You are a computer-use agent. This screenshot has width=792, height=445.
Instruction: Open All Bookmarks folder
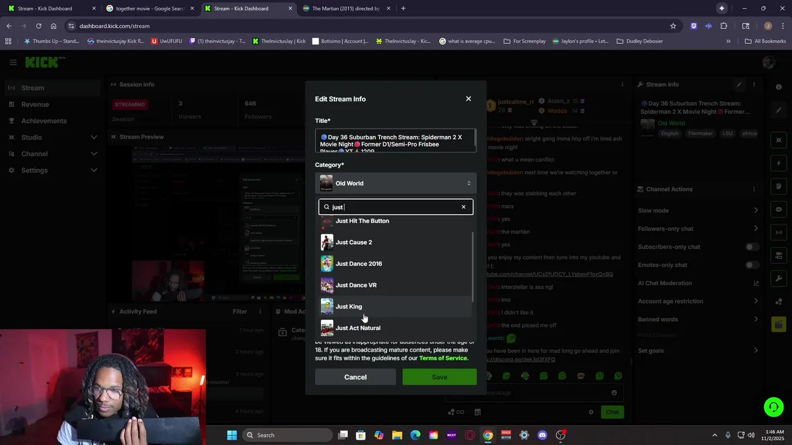tap(765, 41)
